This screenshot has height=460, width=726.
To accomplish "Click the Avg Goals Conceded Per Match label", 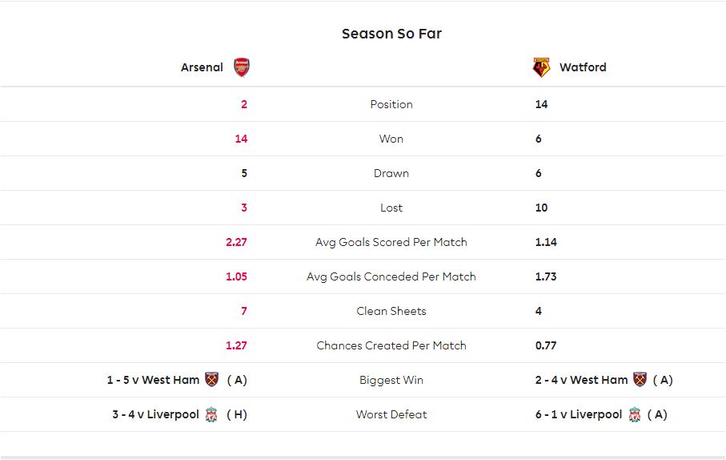I will coord(391,276).
